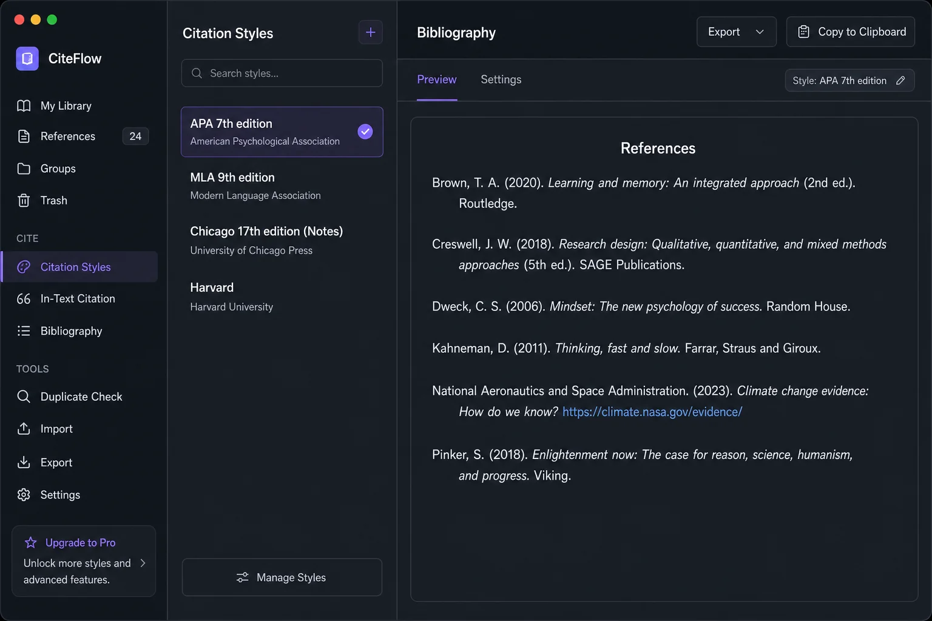The height and width of the screenshot is (621, 932).
Task: Click the Export button label
Action: [x=724, y=32]
